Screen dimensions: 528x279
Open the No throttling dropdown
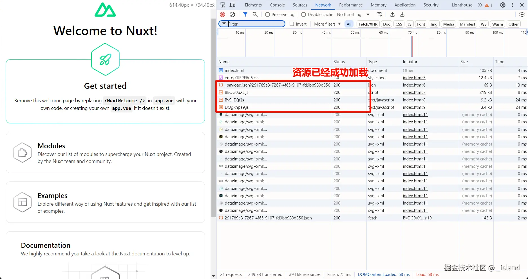(x=353, y=15)
